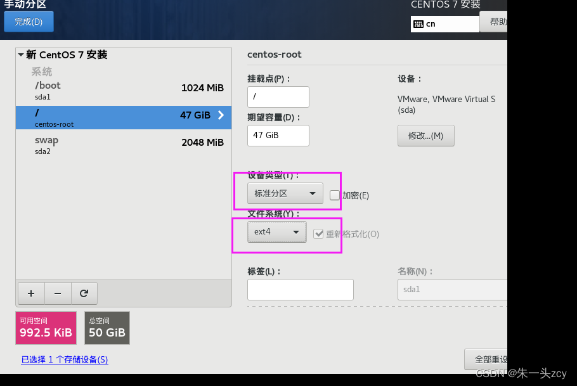The image size is (577, 386).
Task: Select the swap sda2 partition row
Action: tap(124, 145)
